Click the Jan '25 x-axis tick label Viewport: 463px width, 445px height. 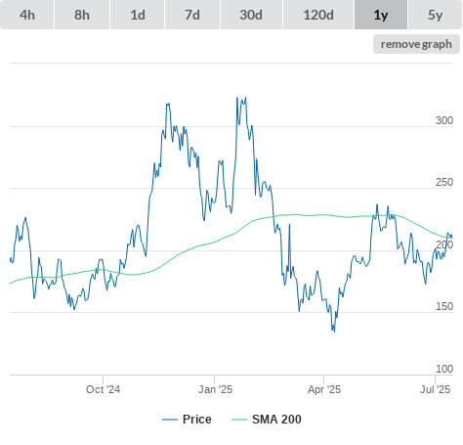215,389
